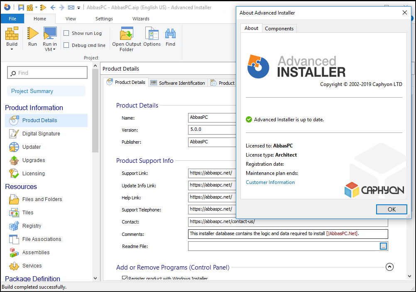Click the Version field showing 5.0.0
Screen dimensions: 416x292
tap(212, 130)
